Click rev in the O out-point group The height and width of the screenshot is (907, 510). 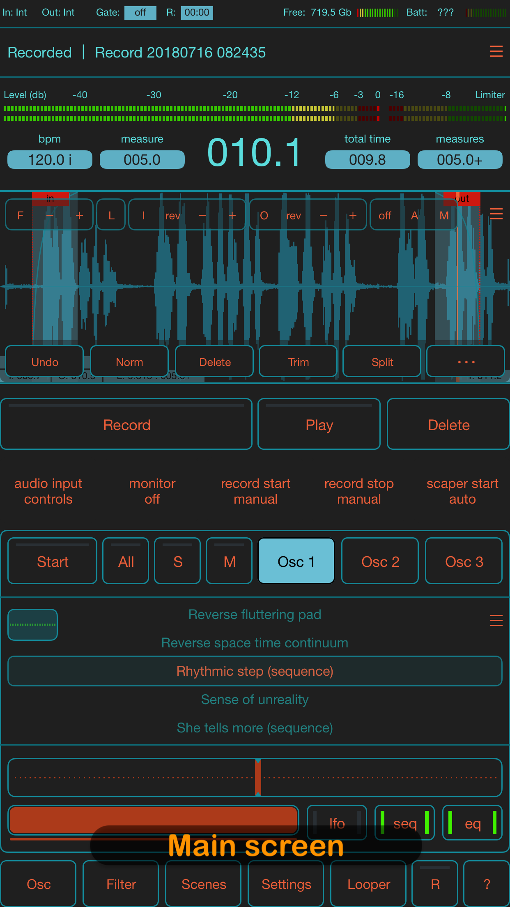[294, 215]
